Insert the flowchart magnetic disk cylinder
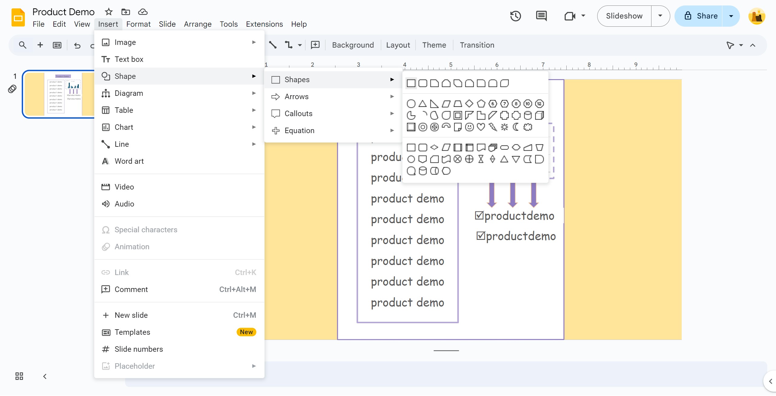This screenshot has width=776, height=396. click(423, 171)
